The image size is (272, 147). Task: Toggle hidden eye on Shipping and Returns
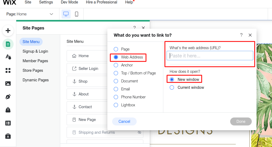pos(139,132)
